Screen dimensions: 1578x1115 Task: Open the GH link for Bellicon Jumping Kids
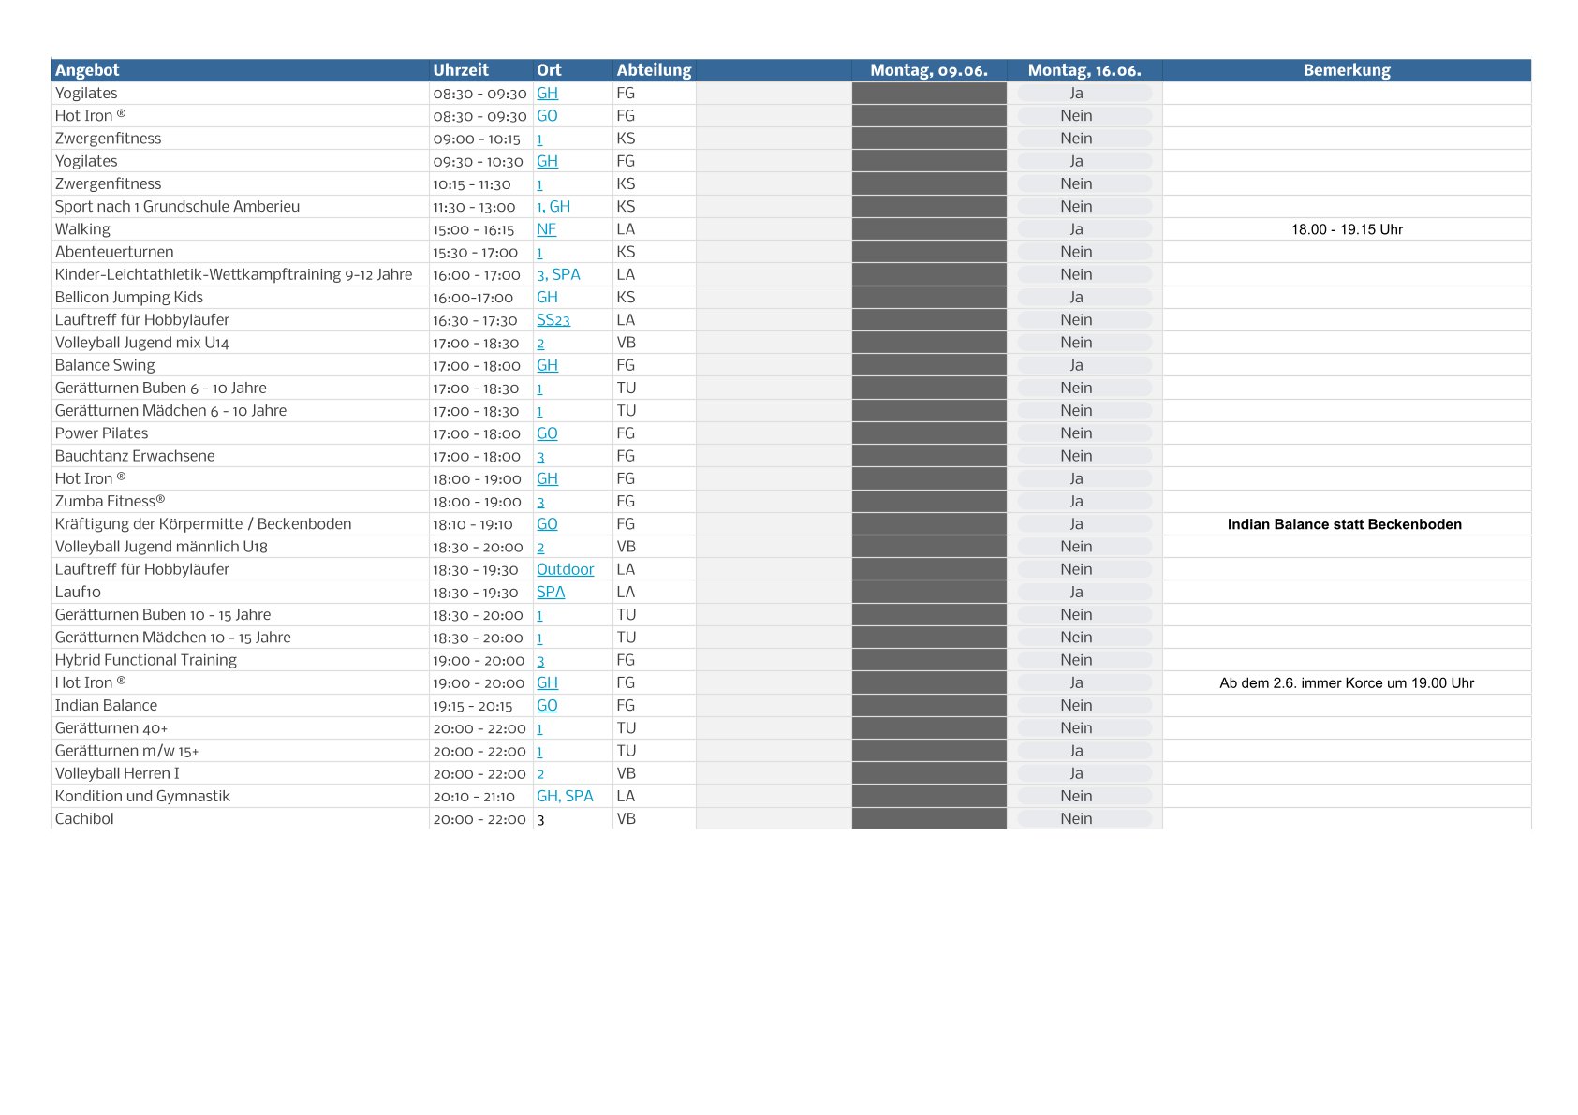(547, 297)
